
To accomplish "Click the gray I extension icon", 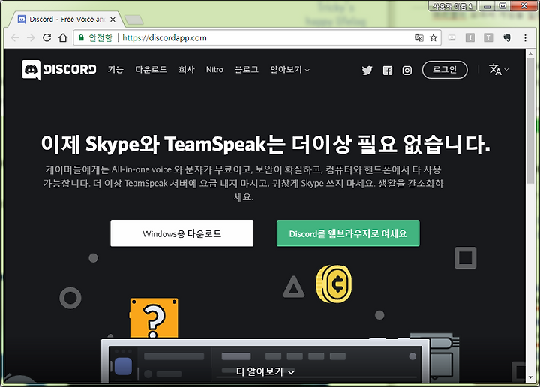I will tap(470, 37).
